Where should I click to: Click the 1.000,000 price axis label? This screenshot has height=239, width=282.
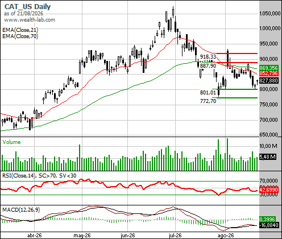coord(270,28)
